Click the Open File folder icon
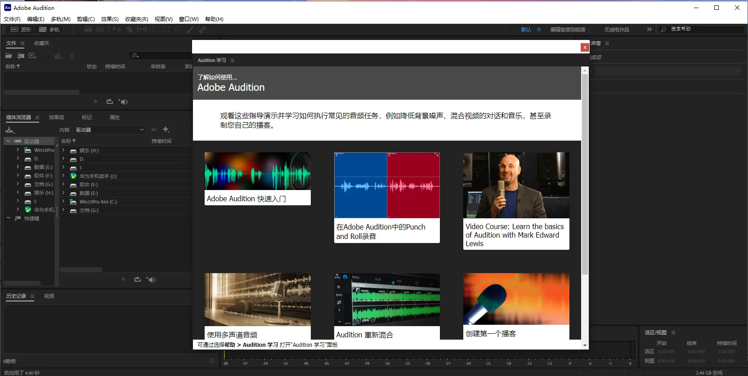Viewport: 748px width, 376px height. pyautogui.click(x=9, y=56)
